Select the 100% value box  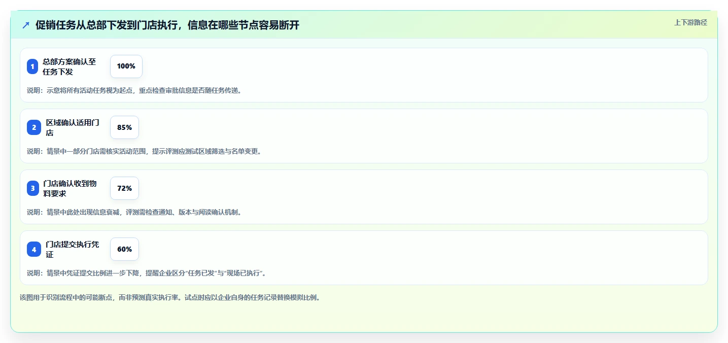pyautogui.click(x=126, y=66)
